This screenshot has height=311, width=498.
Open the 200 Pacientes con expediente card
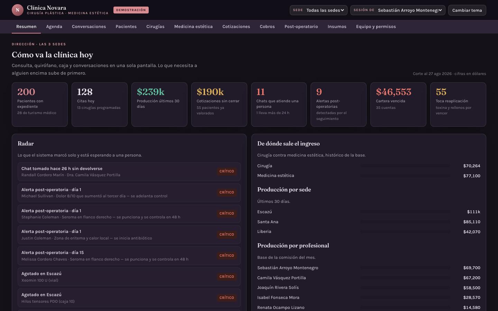[40, 104]
